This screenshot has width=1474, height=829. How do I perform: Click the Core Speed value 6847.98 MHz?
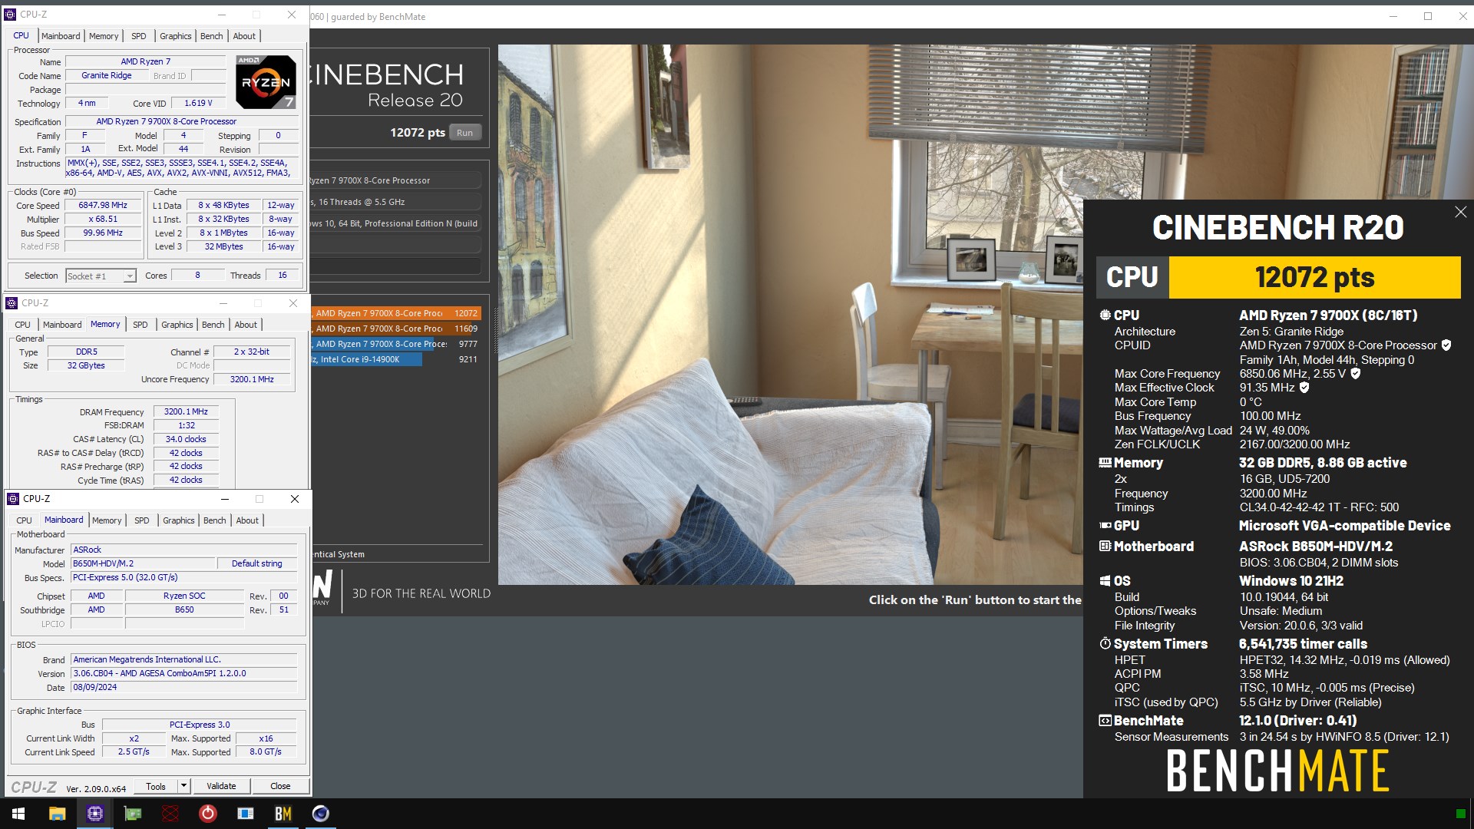(x=103, y=206)
